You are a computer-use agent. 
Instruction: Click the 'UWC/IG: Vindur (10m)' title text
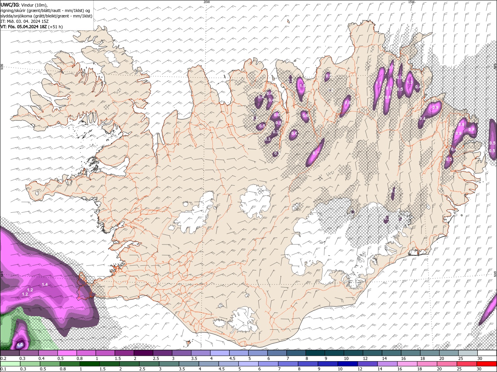(x=24, y=5)
